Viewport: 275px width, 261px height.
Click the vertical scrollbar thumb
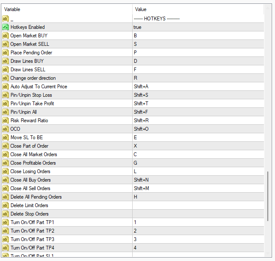(x=267, y=195)
